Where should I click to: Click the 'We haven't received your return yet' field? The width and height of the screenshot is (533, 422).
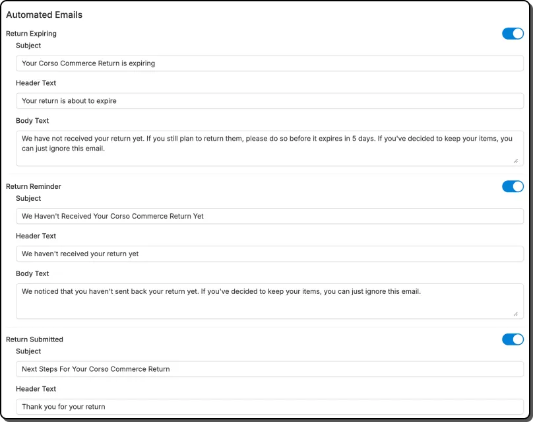click(269, 254)
